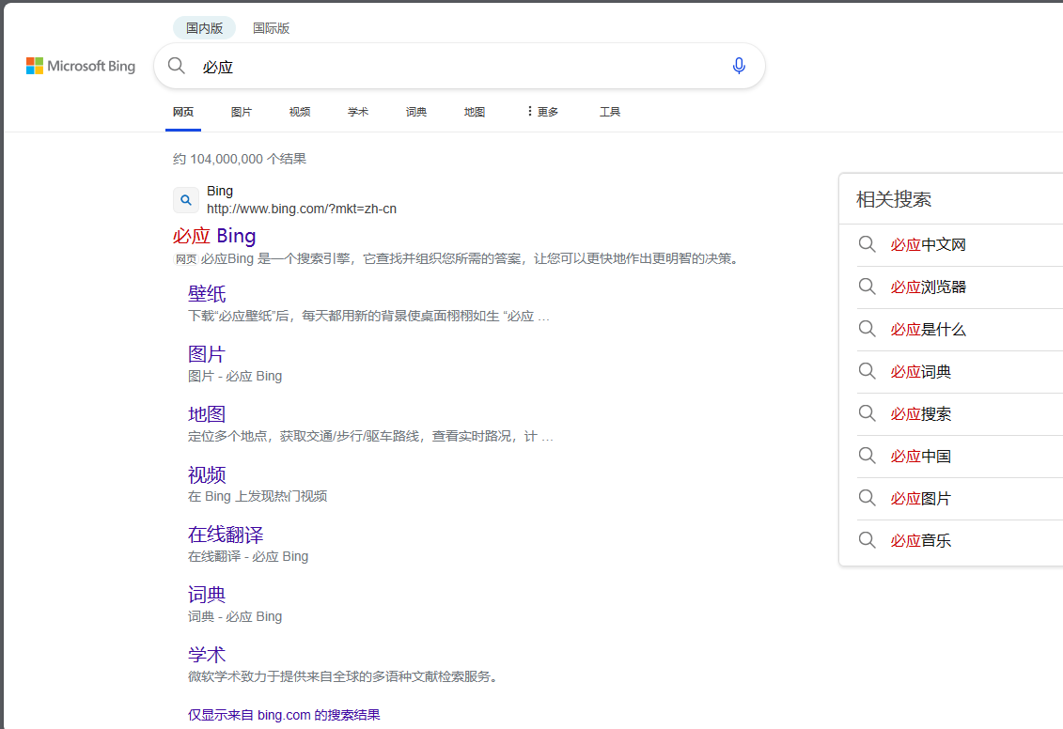1063x729 pixels.
Task: Open the 词典 tab
Action: (416, 112)
